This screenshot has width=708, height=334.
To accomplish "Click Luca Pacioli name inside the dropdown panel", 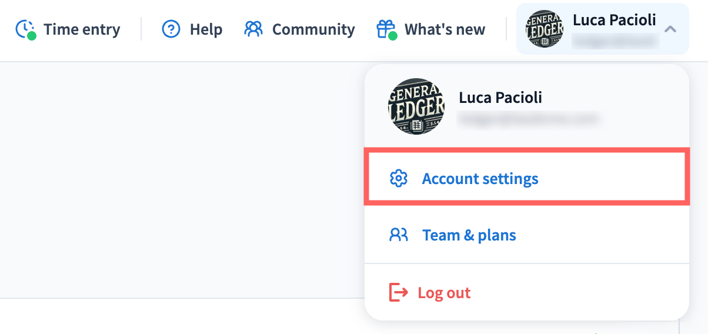I will pyautogui.click(x=500, y=97).
